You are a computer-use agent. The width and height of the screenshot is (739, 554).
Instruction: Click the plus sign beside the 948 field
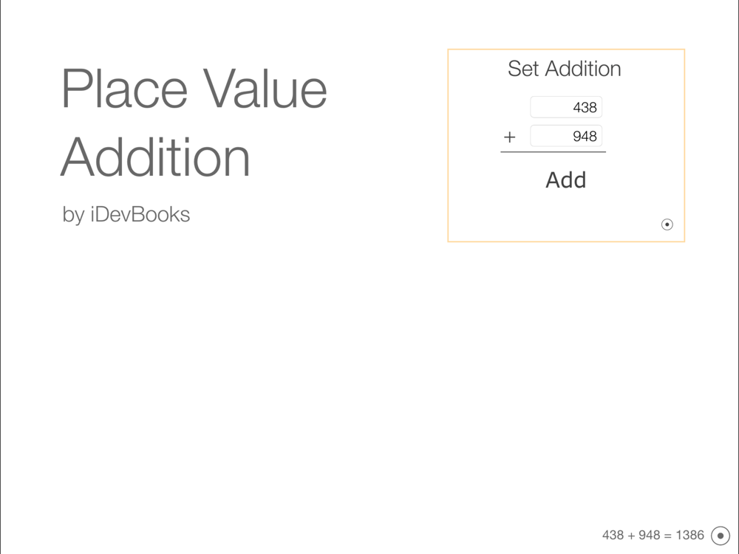(x=509, y=137)
